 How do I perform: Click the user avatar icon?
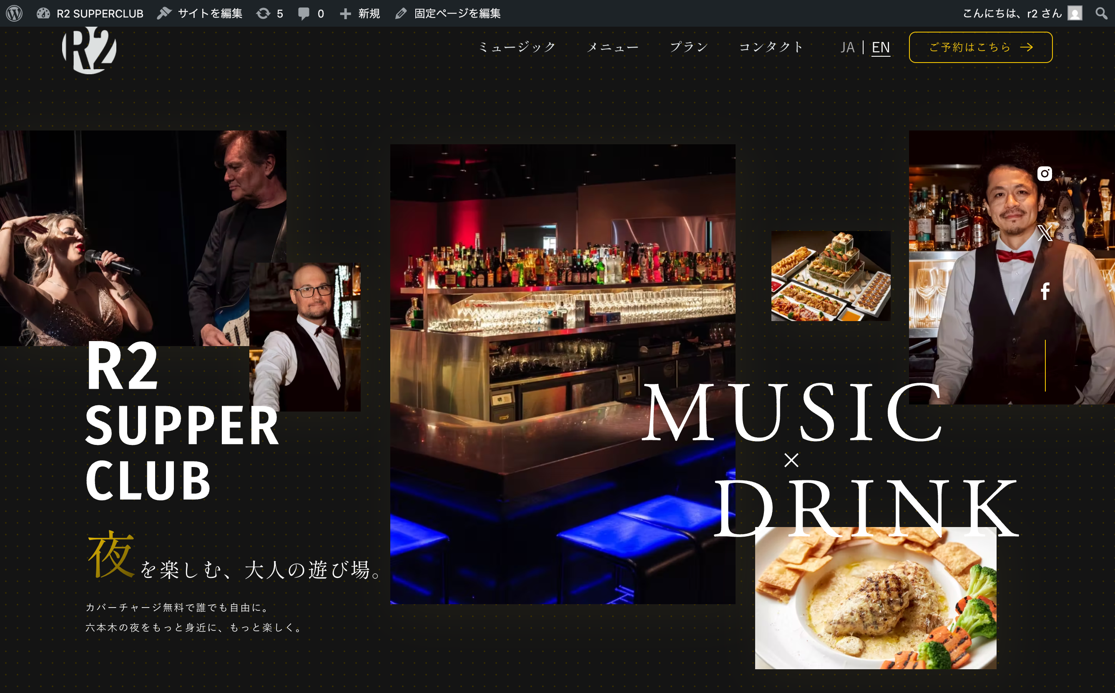tap(1075, 13)
